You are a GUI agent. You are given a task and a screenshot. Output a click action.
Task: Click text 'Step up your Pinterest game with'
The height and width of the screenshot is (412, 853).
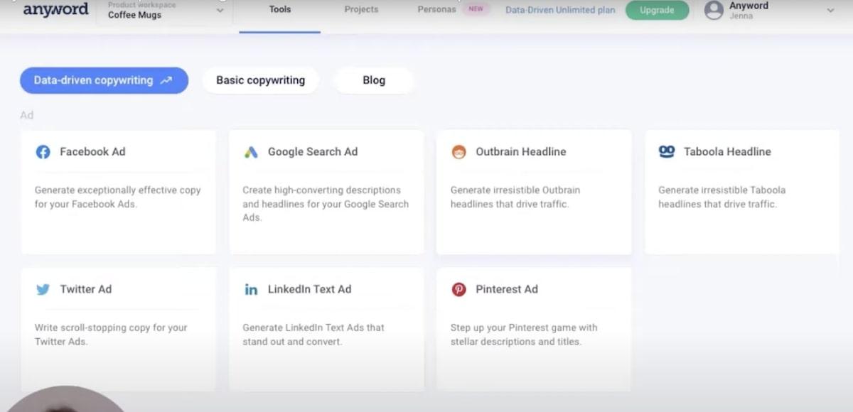tap(524, 328)
